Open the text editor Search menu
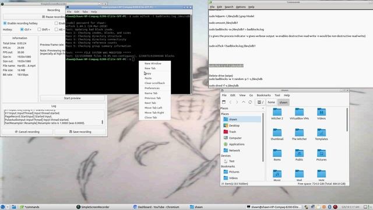The image size is (373, 210). point(229,7)
